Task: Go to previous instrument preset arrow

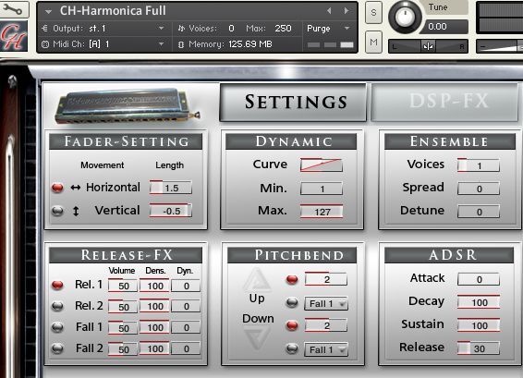Action: pyautogui.click(x=329, y=11)
